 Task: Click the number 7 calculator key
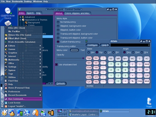[x=111, y=64]
